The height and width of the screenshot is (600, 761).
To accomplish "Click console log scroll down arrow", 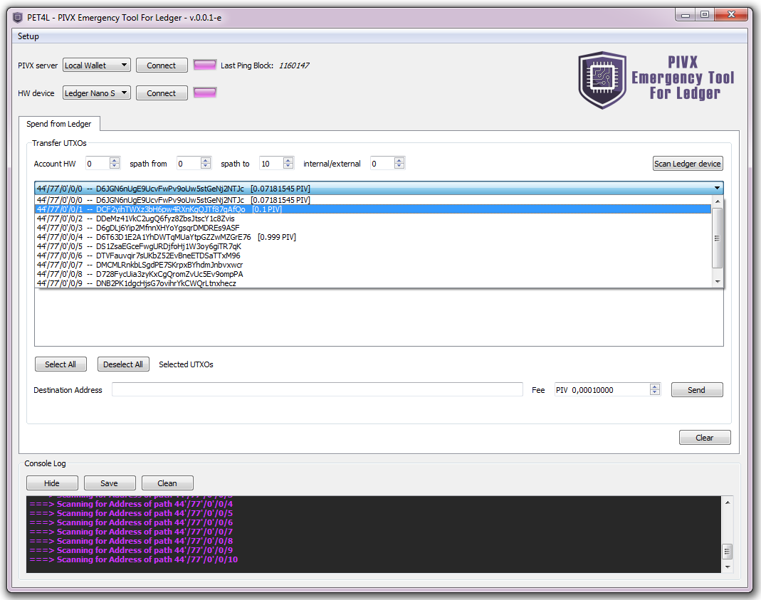I will (x=727, y=567).
